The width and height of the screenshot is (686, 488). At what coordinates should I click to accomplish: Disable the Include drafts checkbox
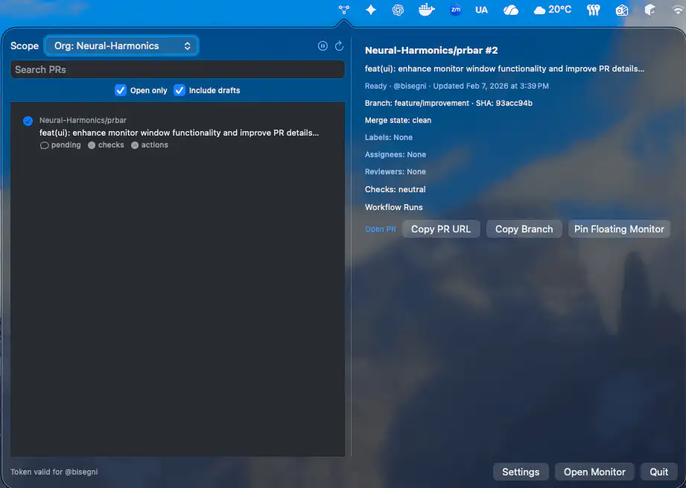click(x=180, y=90)
